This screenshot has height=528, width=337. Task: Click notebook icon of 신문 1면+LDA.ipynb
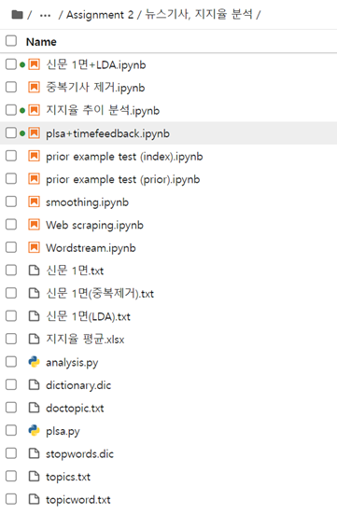34,64
